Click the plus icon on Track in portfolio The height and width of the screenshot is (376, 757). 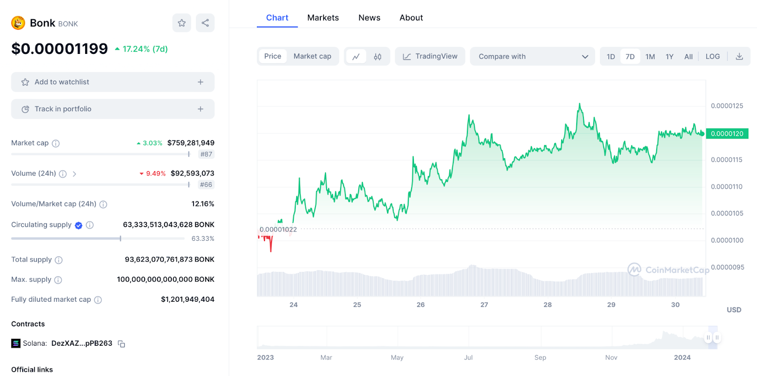(x=201, y=109)
